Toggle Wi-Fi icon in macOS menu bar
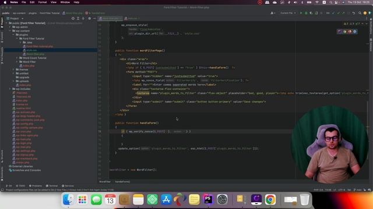Screen dimensions: 373x209 click(317, 2)
